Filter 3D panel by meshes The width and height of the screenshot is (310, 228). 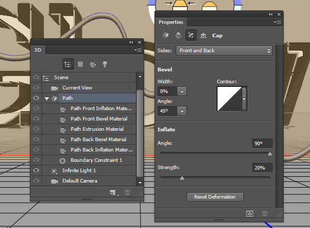pos(80,64)
